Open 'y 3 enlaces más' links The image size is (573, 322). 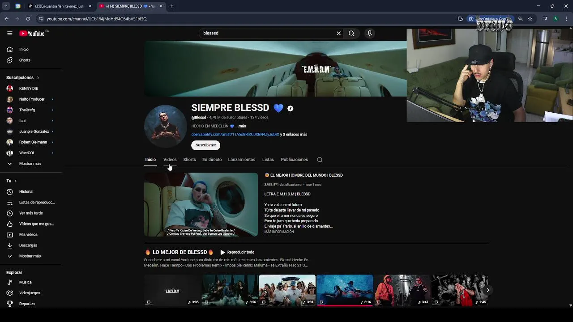(x=294, y=134)
